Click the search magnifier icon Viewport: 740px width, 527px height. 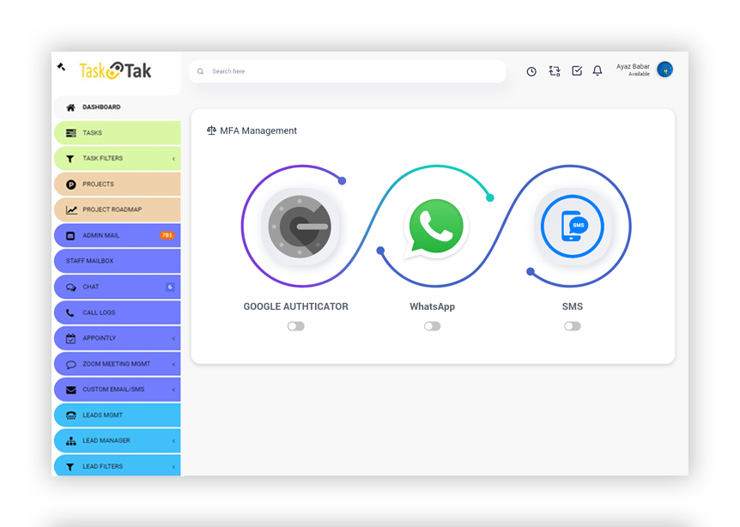pos(201,72)
